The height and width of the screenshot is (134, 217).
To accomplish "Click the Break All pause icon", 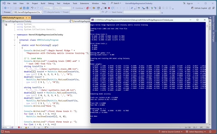I will [x=105, y=8].
